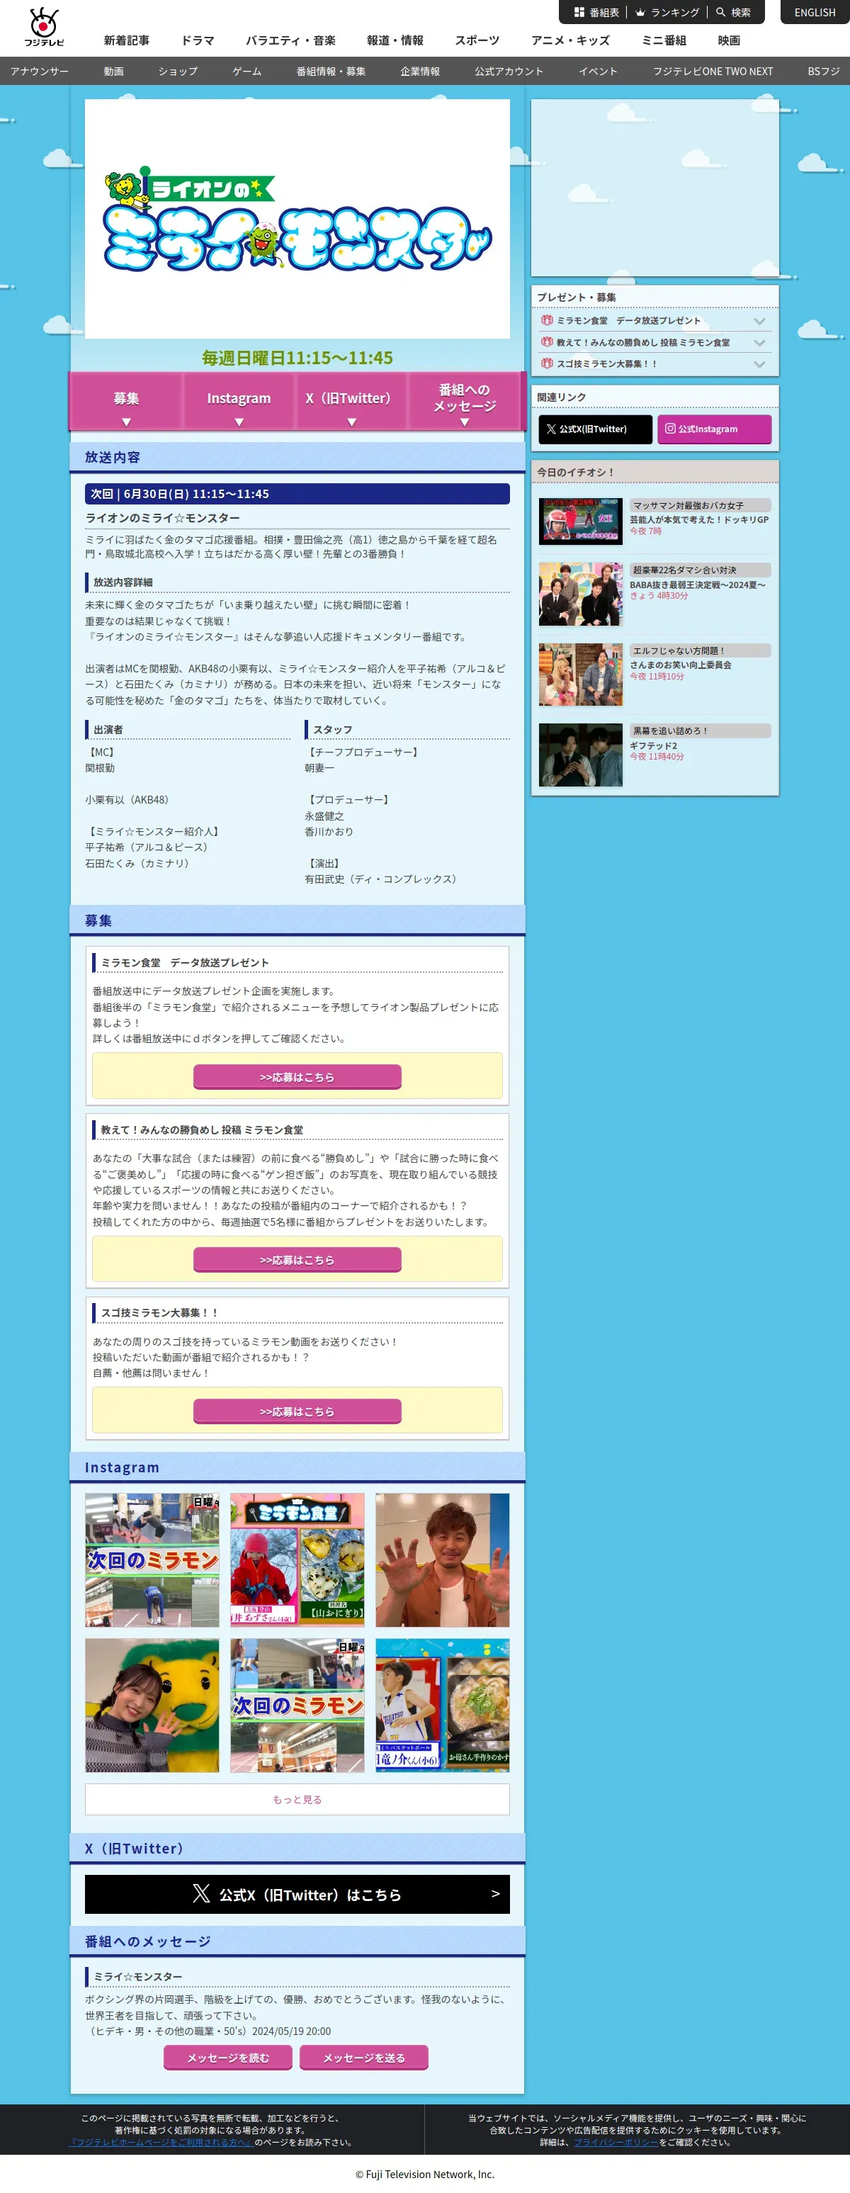Click 応募はこちら under ミラモン食堂 データ放送プレゼント
This screenshot has width=850, height=2193.
pyautogui.click(x=297, y=1077)
